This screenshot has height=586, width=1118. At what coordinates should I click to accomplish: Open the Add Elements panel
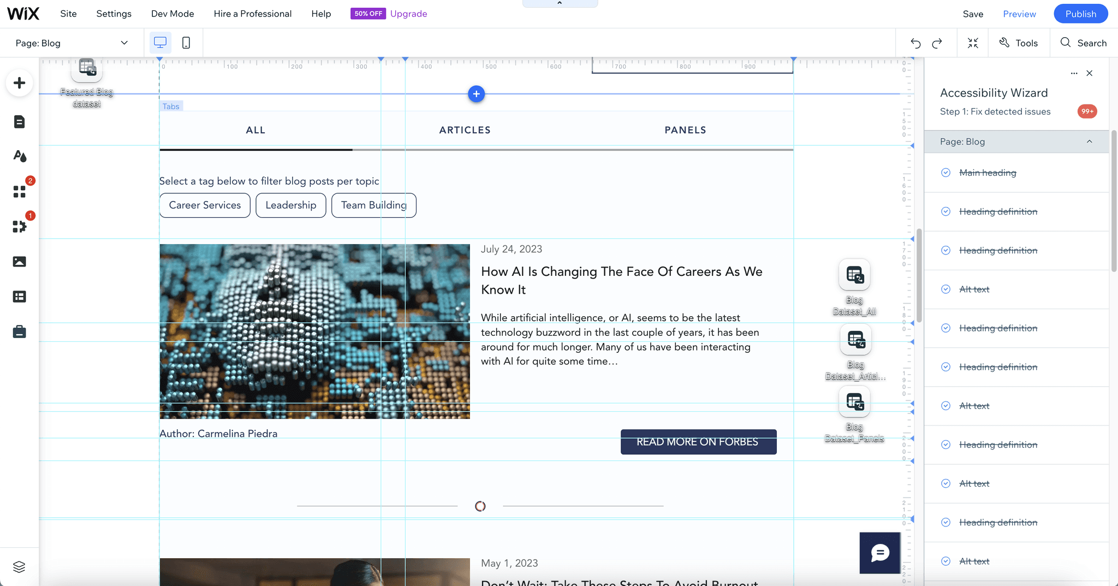point(19,83)
